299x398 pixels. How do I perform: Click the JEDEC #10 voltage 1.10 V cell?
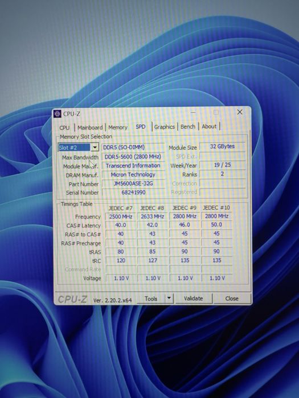pyautogui.click(x=217, y=278)
